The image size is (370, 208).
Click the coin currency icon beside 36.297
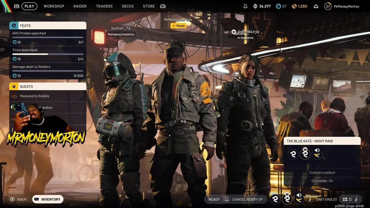tap(255, 6)
